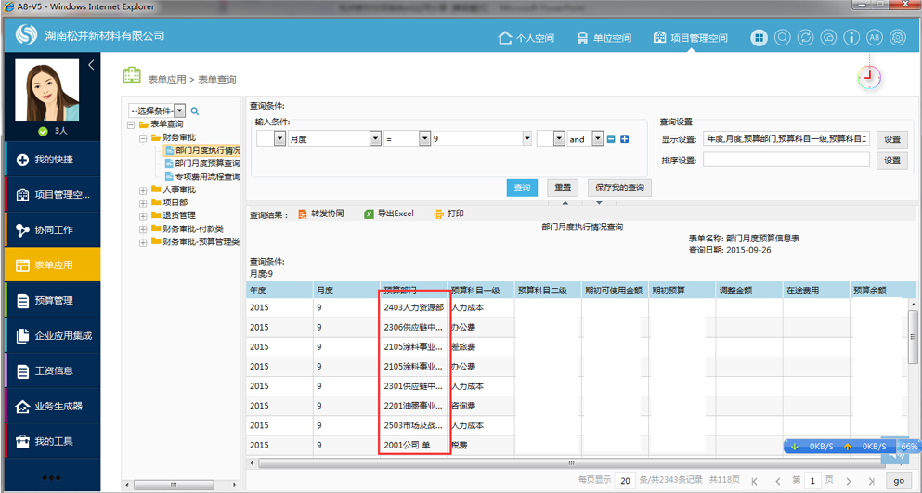Click the page number input
This screenshot has width=922, height=493.
(812, 481)
